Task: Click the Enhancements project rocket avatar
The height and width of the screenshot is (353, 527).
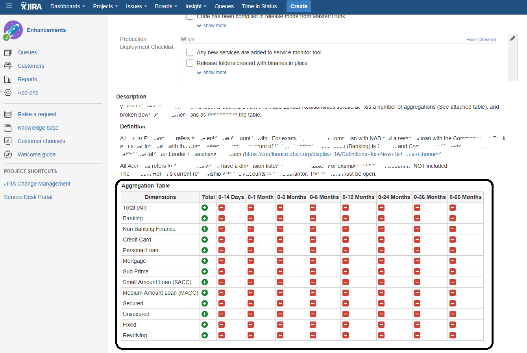Action: point(13,30)
